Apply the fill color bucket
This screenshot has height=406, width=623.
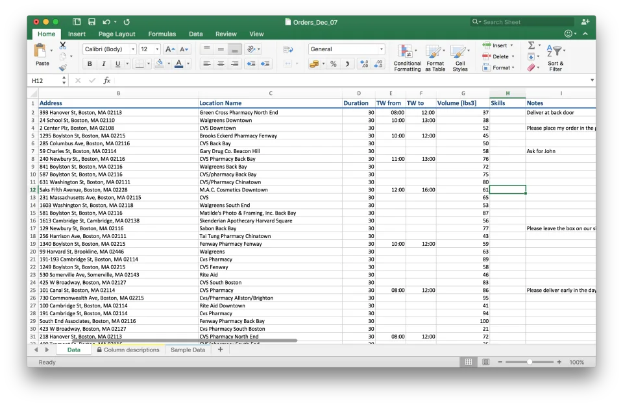pyautogui.click(x=160, y=64)
